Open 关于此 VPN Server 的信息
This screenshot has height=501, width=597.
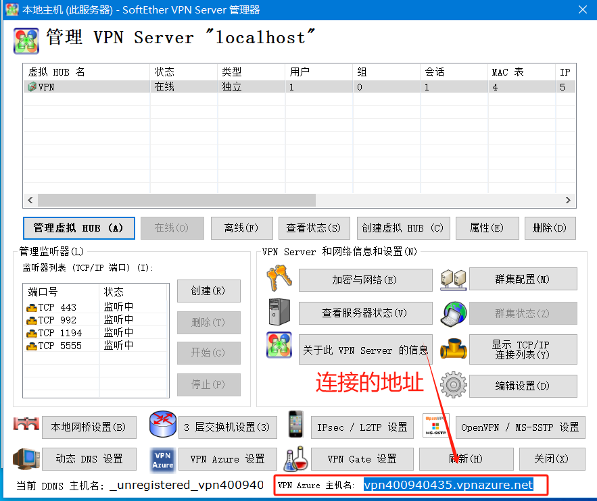(366, 350)
